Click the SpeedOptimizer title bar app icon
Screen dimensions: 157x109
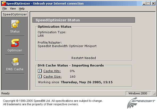3,3
